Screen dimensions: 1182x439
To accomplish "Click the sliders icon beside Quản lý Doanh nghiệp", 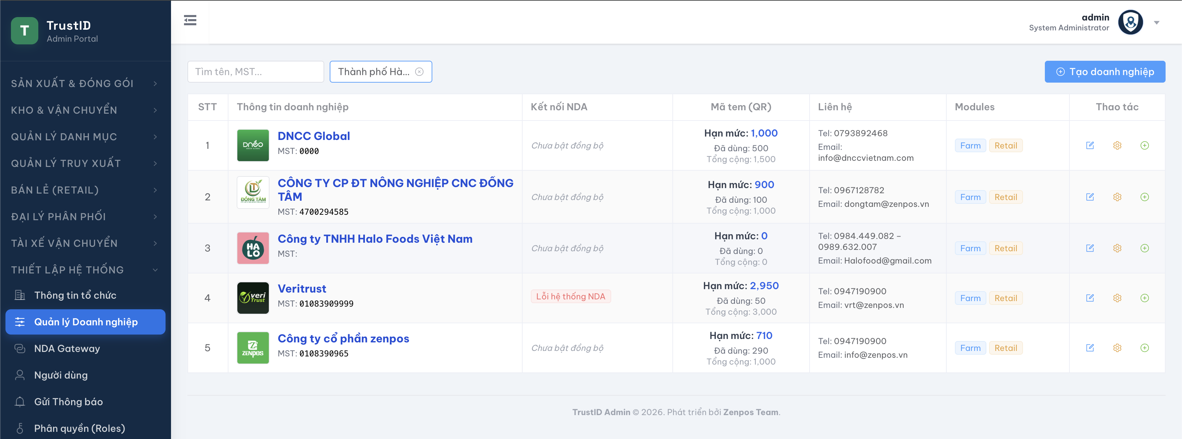I will click(20, 322).
